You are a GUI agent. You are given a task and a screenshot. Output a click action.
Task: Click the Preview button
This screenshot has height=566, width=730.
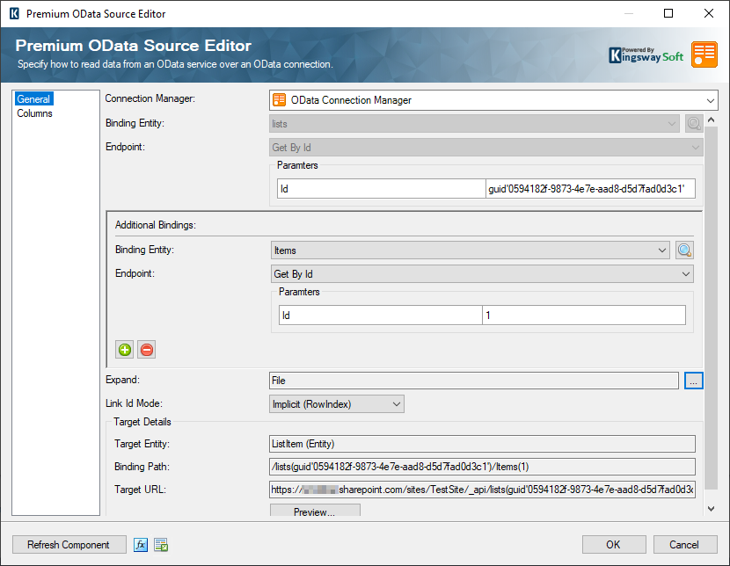(x=315, y=512)
